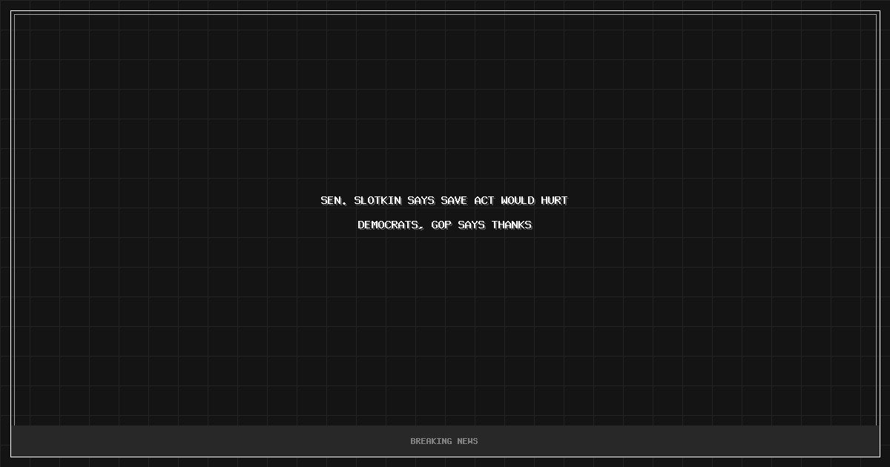Click the word GOP in the headline

441,225
